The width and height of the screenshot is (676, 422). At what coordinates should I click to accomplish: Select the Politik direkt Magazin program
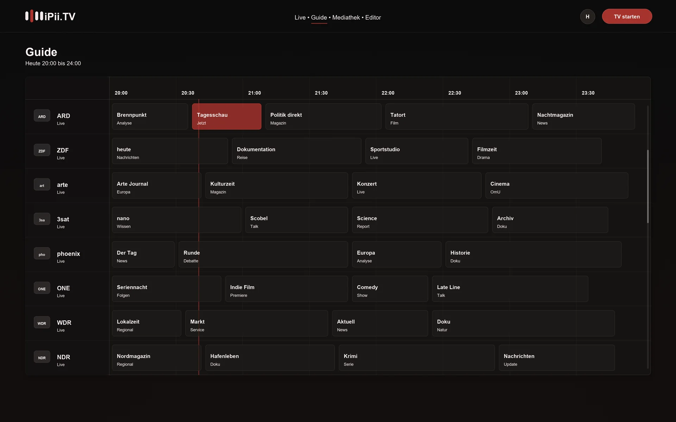(323, 116)
